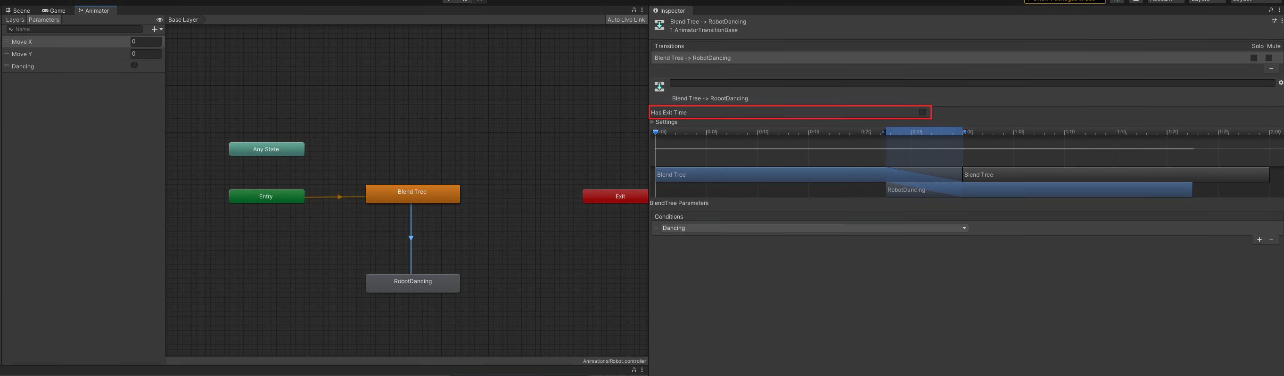Open the Layers tab in Animator

point(15,20)
